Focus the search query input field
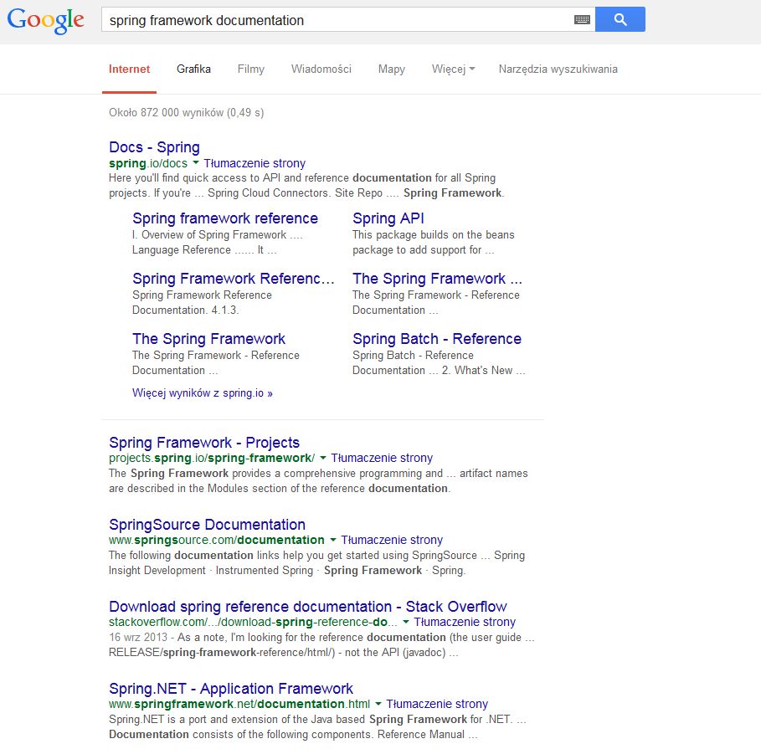 tap(337, 19)
